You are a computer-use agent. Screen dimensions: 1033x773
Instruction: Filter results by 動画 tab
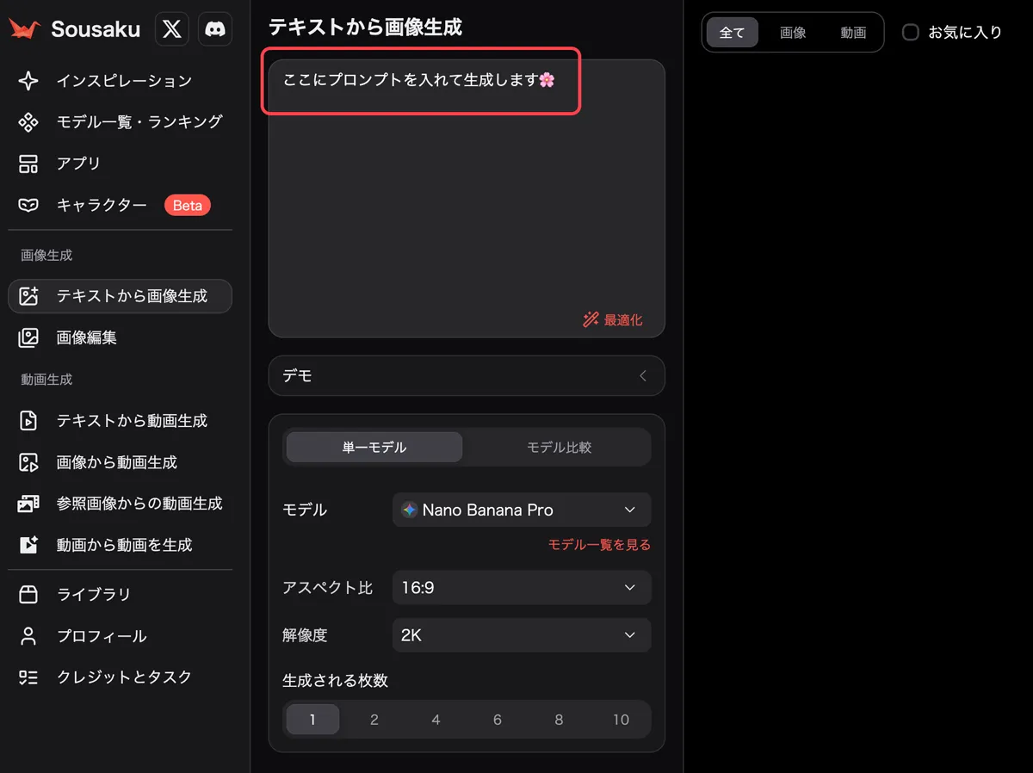(853, 33)
